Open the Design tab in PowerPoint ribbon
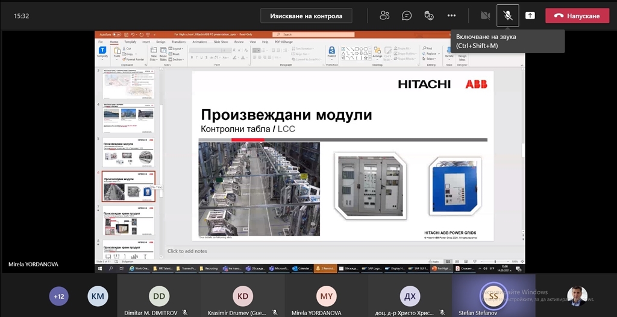Viewport: 617px width, 317px height. [x=161, y=42]
